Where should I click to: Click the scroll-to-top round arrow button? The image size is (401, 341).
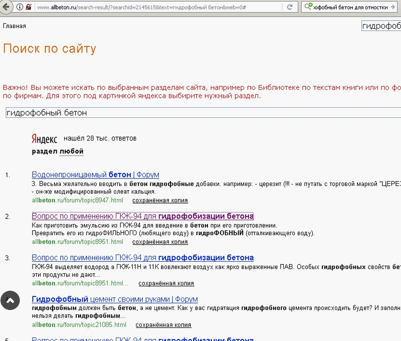[x=11, y=300]
